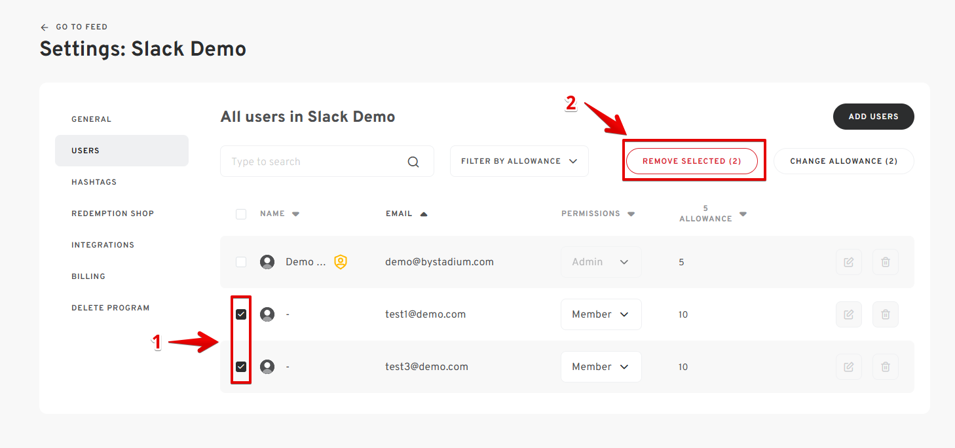The width and height of the screenshot is (955, 448).
Task: Open the Billing section
Action: 88,276
